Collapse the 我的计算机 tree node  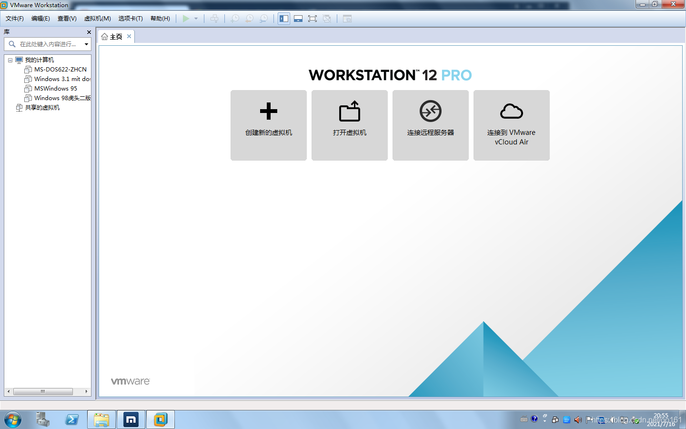[x=10, y=60]
